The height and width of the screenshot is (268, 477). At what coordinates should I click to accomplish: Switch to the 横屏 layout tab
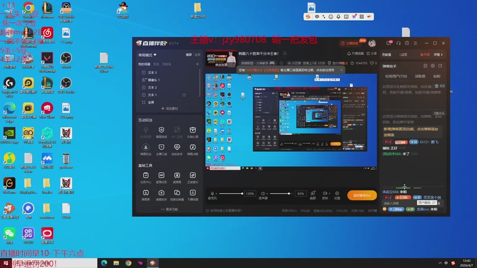[188, 55]
